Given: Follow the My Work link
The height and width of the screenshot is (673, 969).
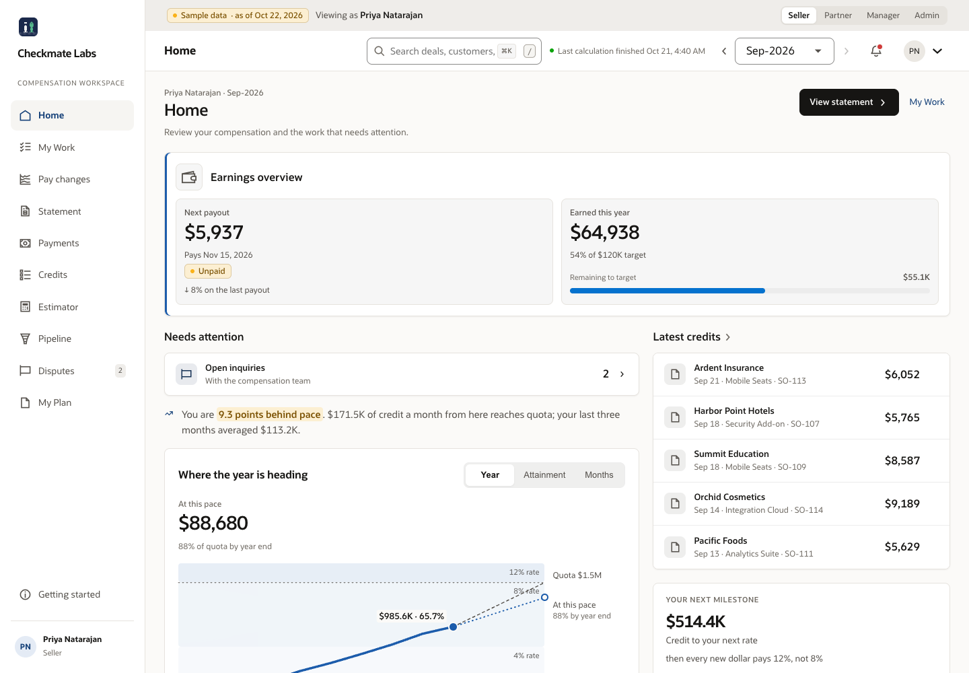Looking at the screenshot, I should [927, 102].
